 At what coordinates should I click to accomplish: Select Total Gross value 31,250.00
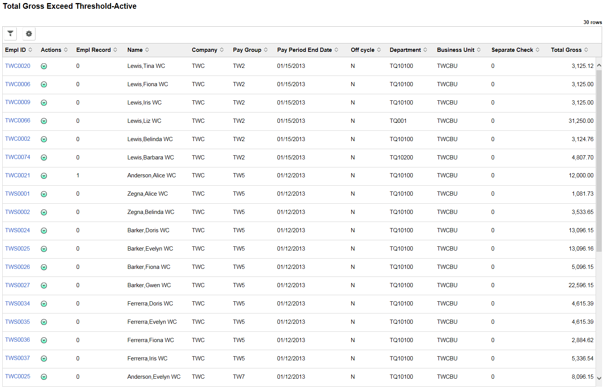(581, 121)
